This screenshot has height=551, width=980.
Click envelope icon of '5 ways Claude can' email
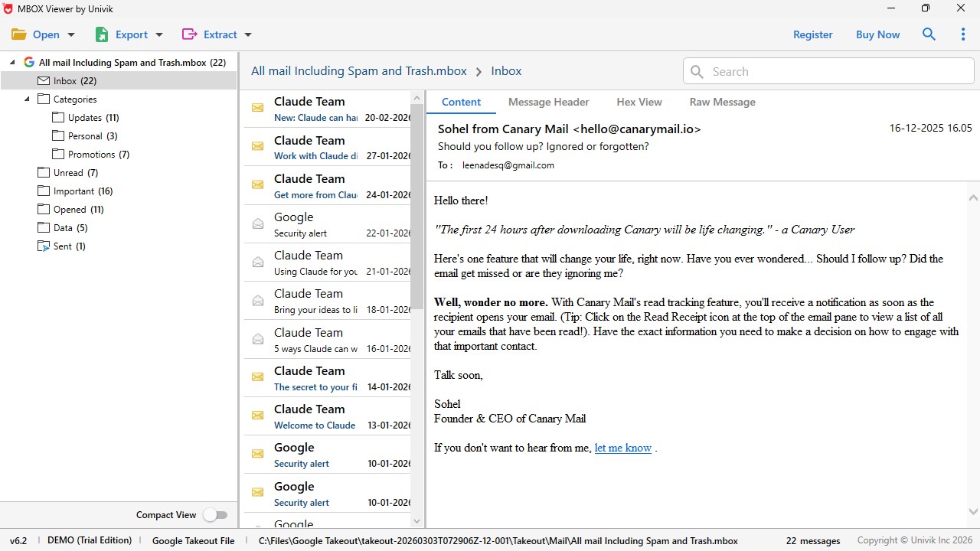click(258, 338)
